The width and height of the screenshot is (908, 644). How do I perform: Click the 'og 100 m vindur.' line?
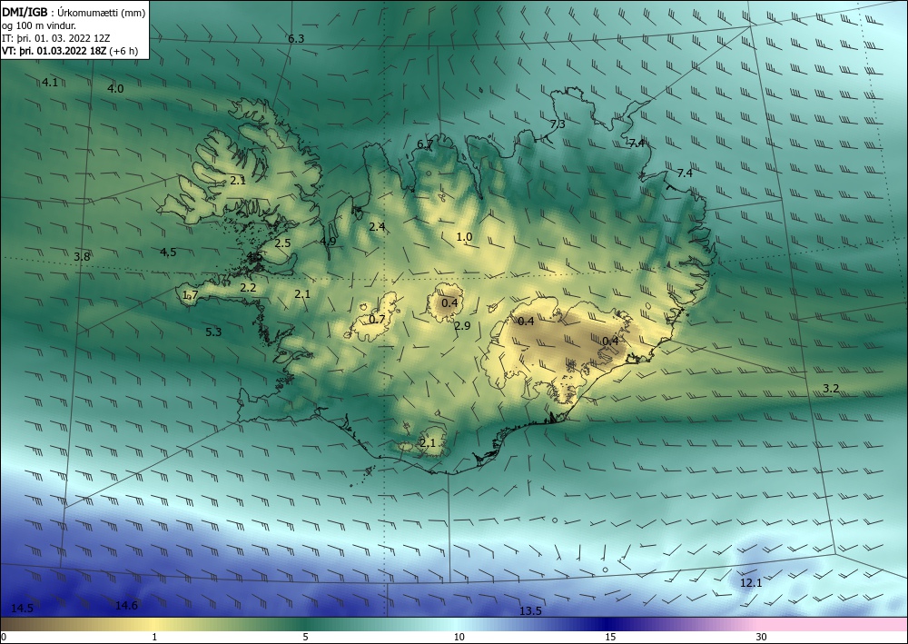point(39,25)
